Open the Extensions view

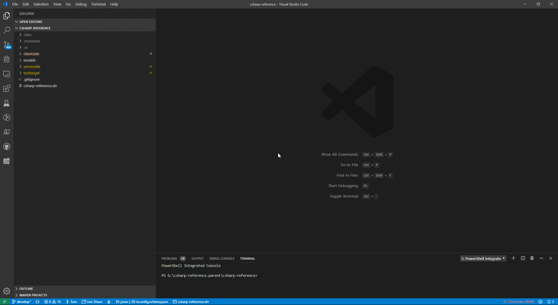7,88
